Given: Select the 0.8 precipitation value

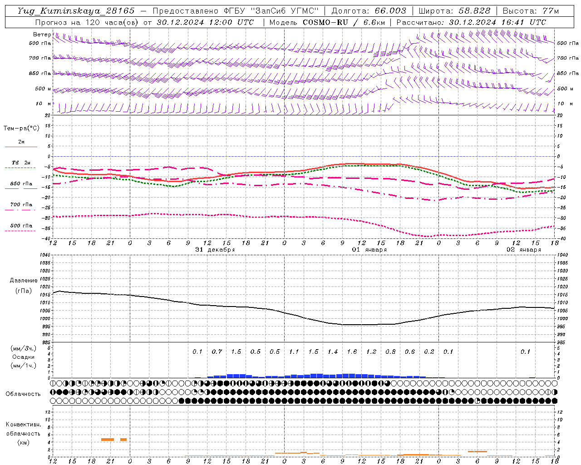Looking at the screenshot, I should pos(390,351).
